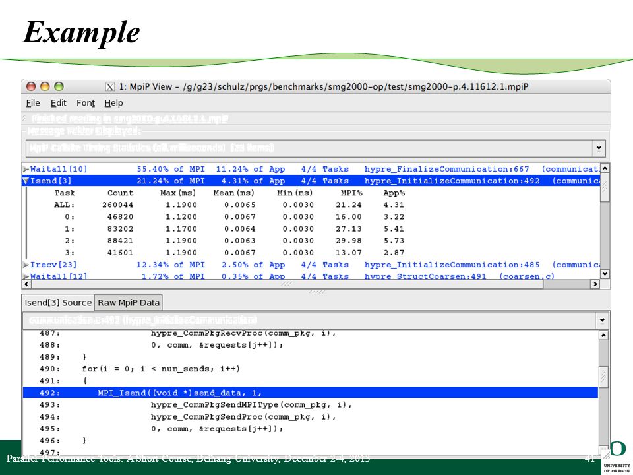Click the horizontal scrollbar thumb under the callsite list
The width and height of the screenshot is (633, 475).
(x=287, y=284)
